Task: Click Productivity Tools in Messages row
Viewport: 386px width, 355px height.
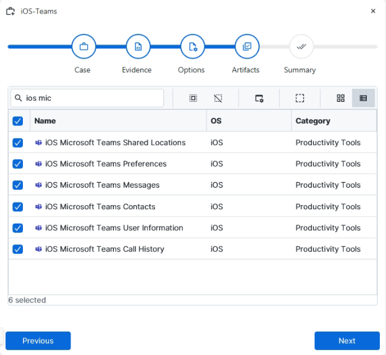Action: coord(328,185)
